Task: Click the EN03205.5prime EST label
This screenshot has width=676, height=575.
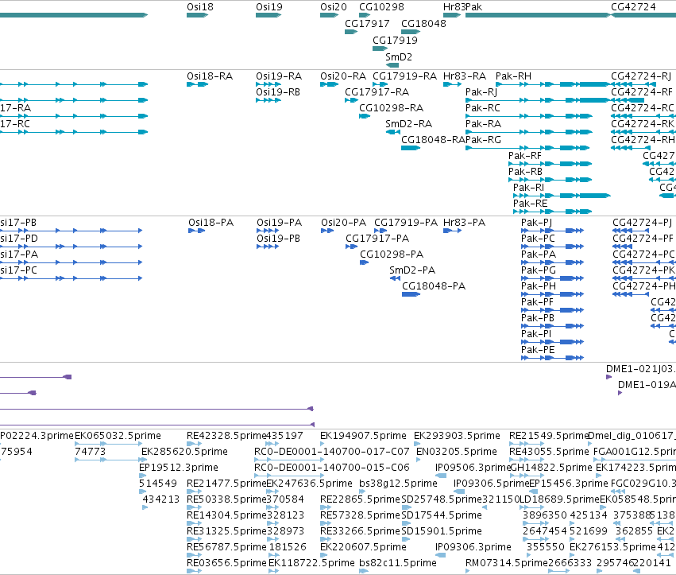Action: (457, 452)
